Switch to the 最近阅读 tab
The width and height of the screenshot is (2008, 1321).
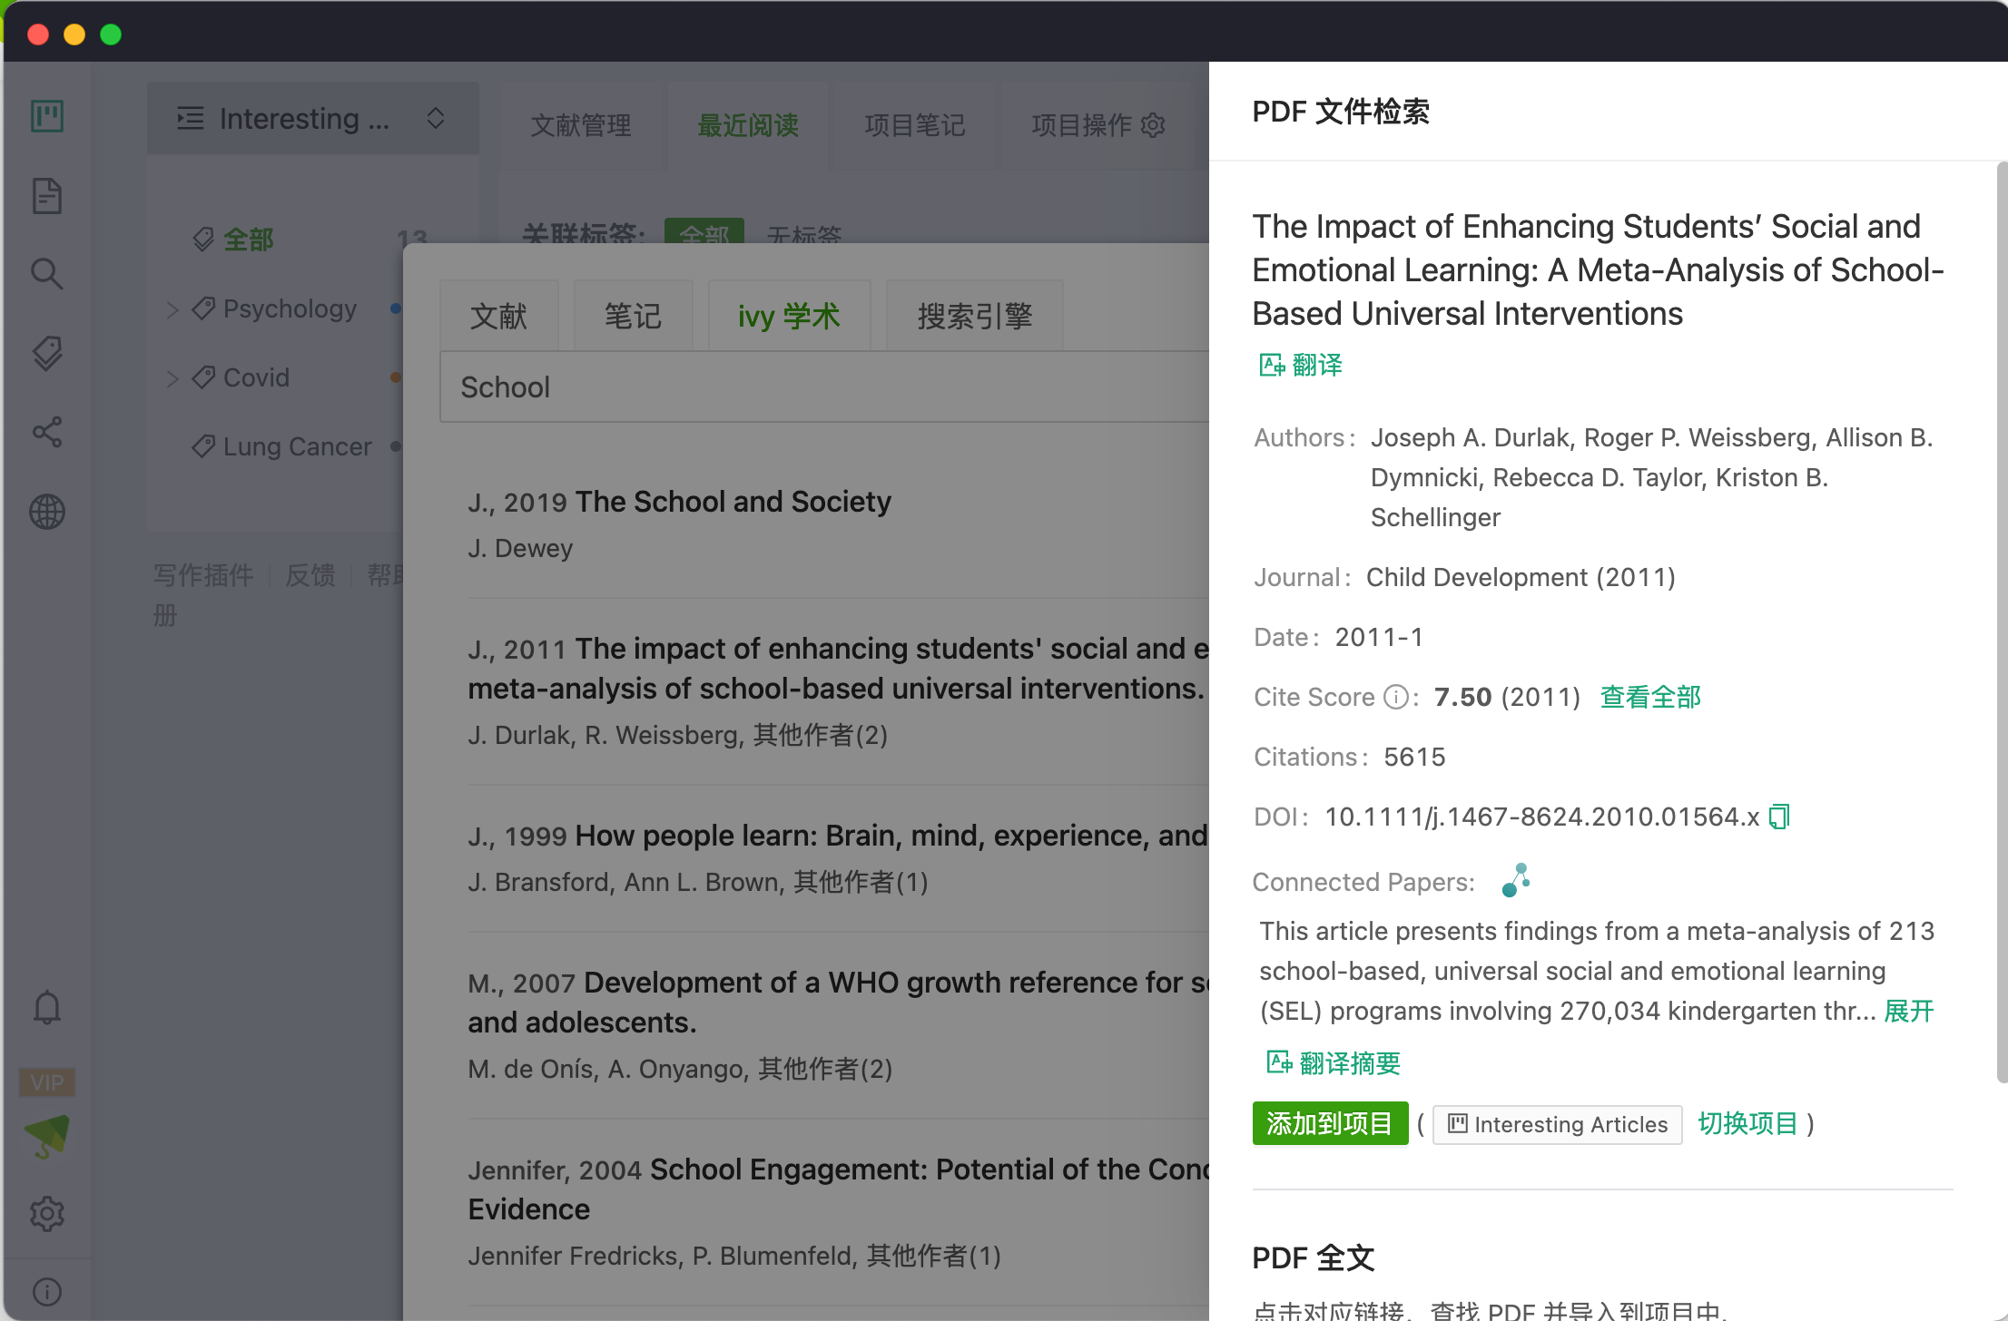click(748, 125)
